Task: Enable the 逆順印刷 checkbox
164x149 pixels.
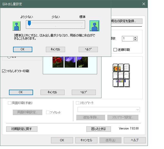Action: click(x=115, y=50)
